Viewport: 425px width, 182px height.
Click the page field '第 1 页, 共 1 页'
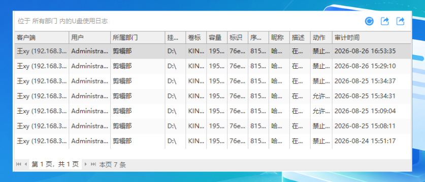click(55, 164)
